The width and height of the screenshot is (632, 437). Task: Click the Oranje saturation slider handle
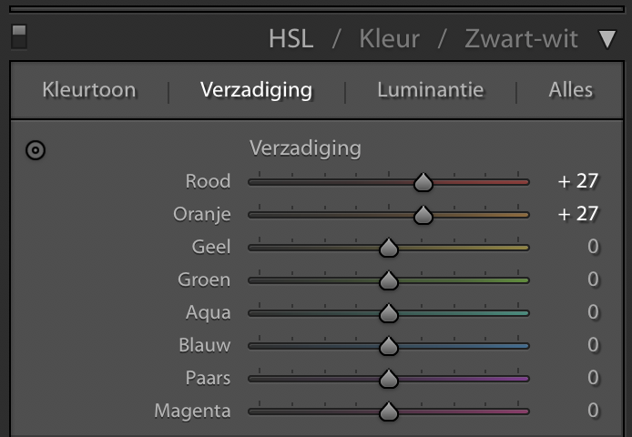pyautogui.click(x=423, y=215)
